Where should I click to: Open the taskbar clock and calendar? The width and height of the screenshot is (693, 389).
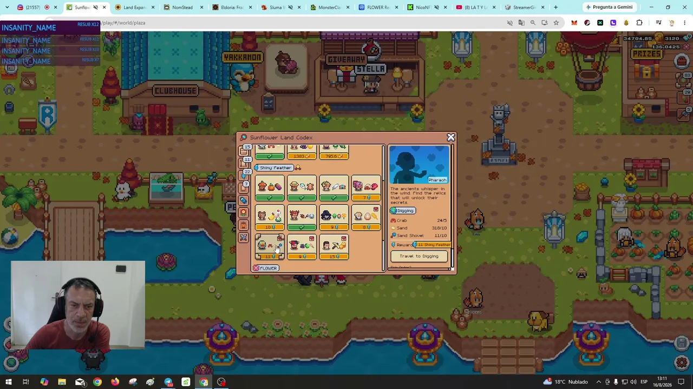(663, 382)
